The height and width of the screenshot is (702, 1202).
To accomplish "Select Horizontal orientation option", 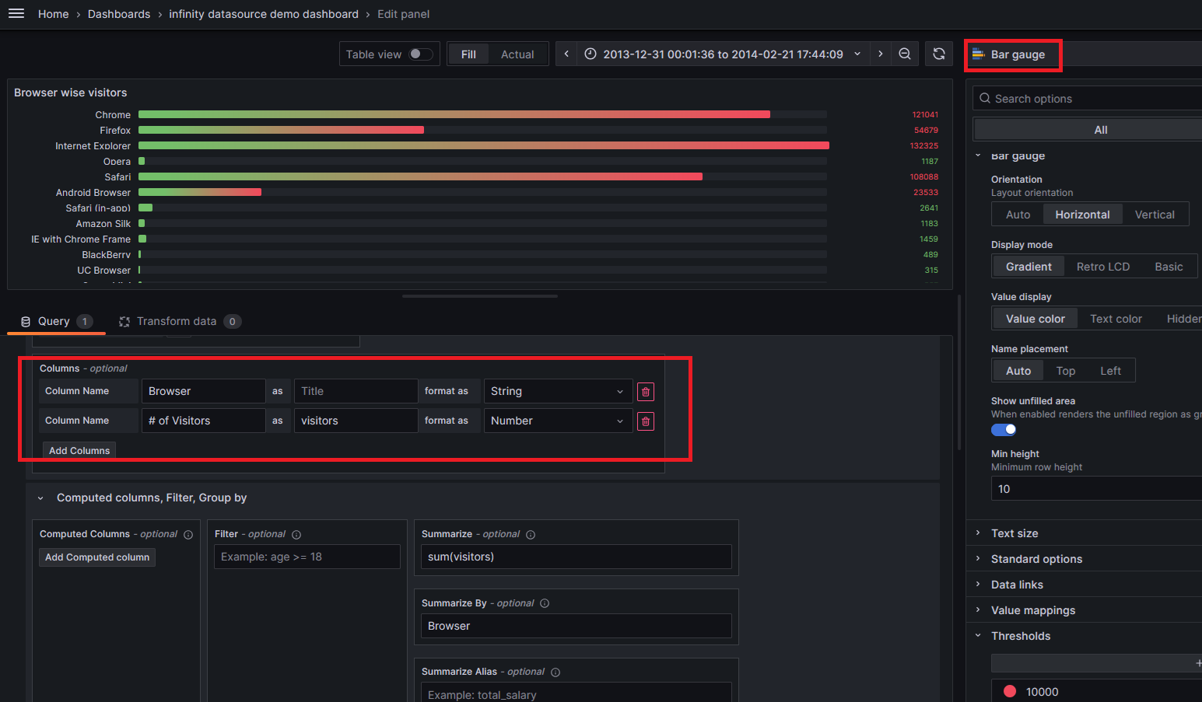I will pyautogui.click(x=1082, y=215).
